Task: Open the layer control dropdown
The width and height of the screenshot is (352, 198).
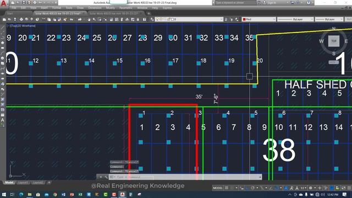Action: (189, 19)
